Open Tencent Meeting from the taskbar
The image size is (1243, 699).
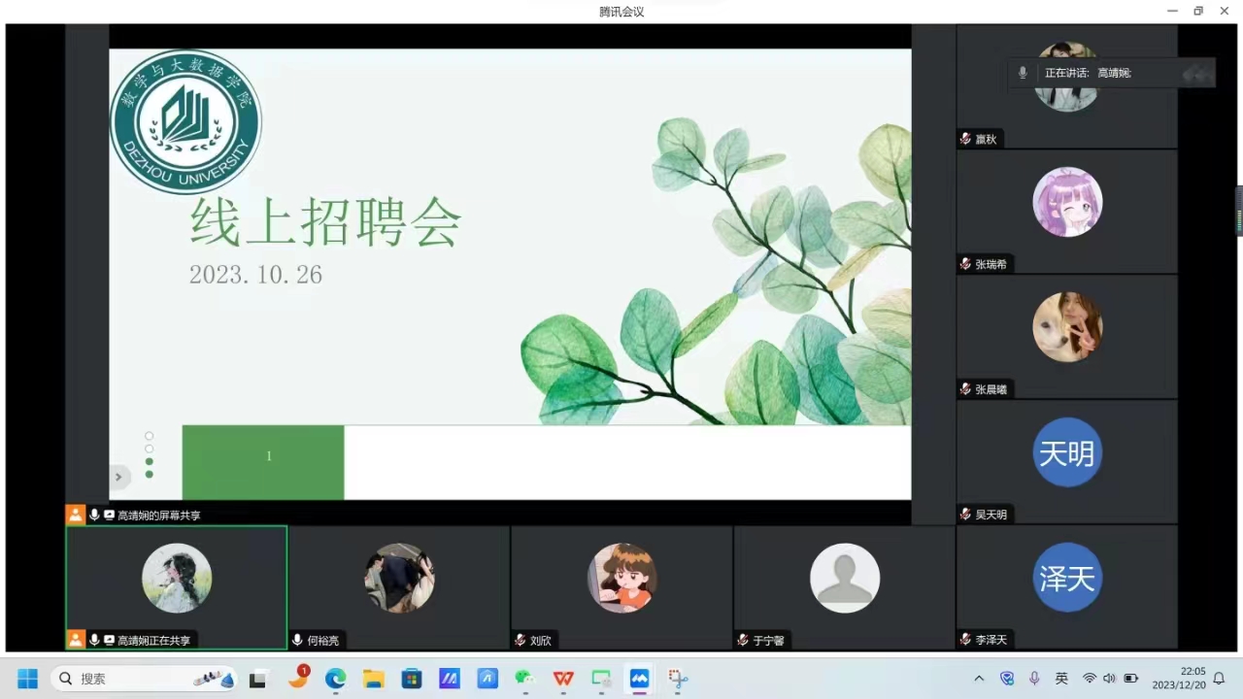pyautogui.click(x=639, y=679)
